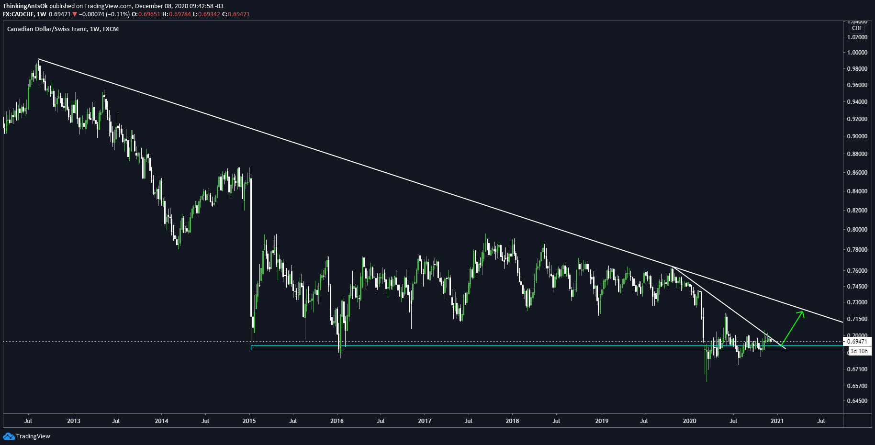Screen dimensions: 875x445
Task: Click the 0.98000 price axis label
Action: coord(857,69)
